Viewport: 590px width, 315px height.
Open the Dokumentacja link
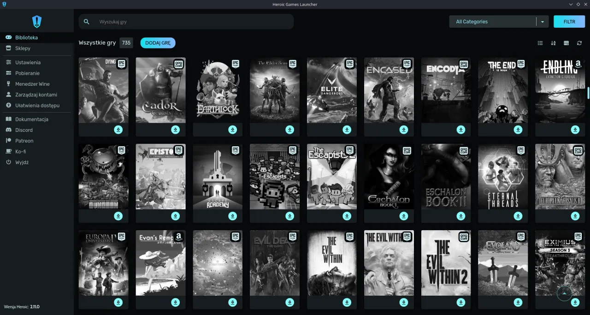(31, 119)
